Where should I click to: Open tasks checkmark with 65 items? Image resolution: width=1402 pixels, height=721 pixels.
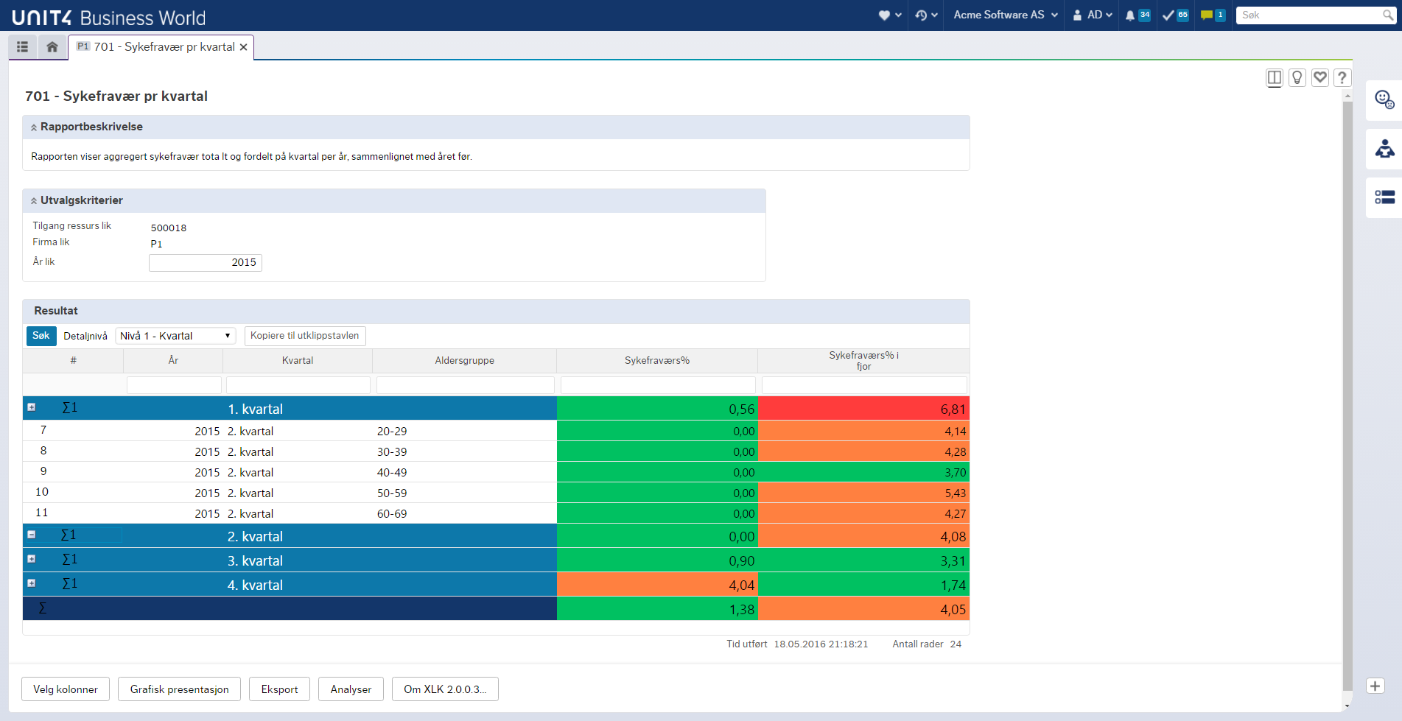tap(1176, 15)
